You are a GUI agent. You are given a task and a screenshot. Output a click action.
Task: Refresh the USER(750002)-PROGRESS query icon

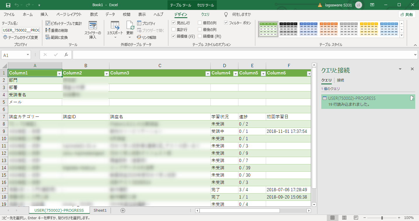point(412,98)
